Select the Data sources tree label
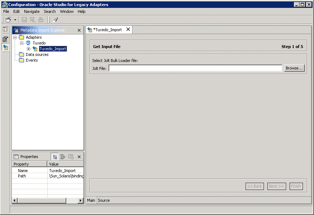The width and height of the screenshot is (314, 215). click(37, 54)
